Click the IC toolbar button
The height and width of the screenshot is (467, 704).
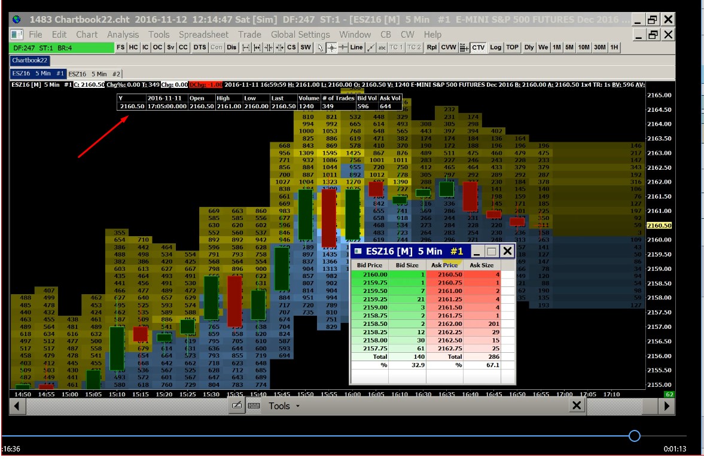tap(145, 48)
